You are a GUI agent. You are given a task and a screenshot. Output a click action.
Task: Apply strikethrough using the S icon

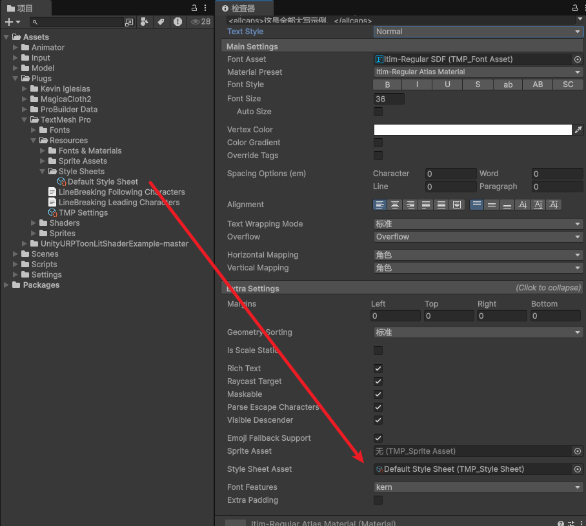477,84
